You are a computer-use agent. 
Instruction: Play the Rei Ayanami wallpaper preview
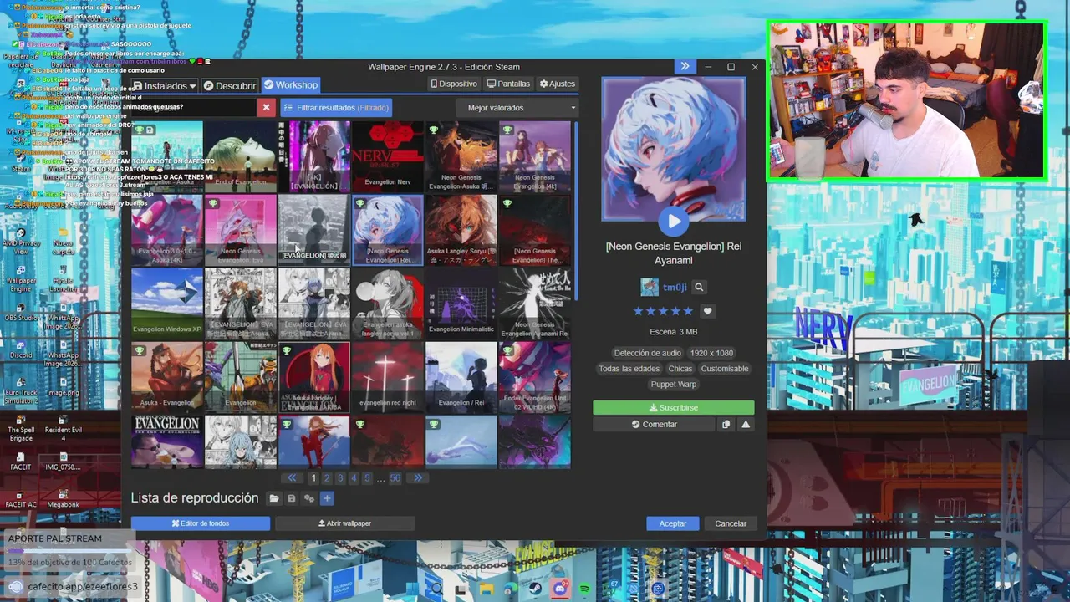[673, 222]
